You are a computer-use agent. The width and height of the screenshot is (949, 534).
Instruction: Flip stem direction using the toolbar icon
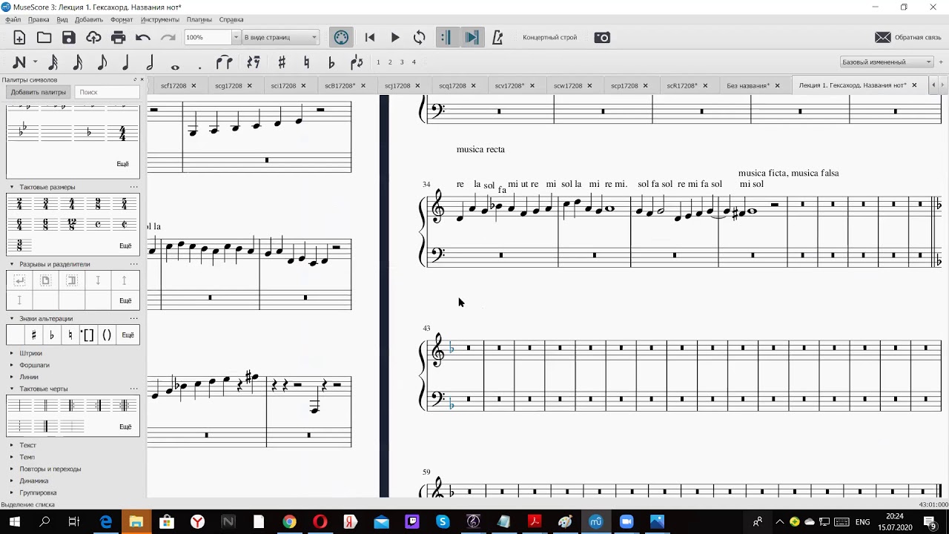[x=357, y=62]
